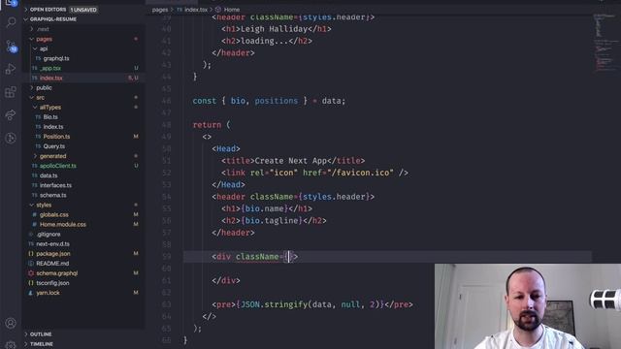The width and height of the screenshot is (621, 349).
Task: Click the GraphQL icon beside schema.graphql
Action: point(31,273)
